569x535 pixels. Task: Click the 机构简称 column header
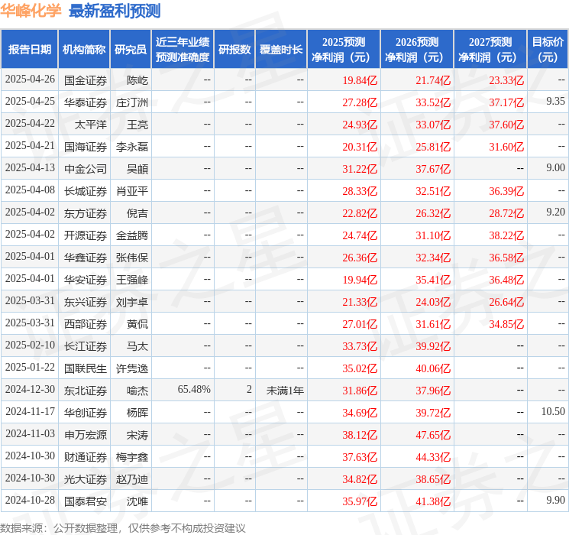[x=84, y=50]
